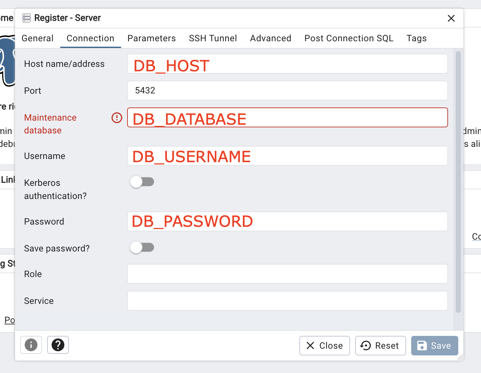This screenshot has width=481, height=373.
Task: Click the server icon in dialog title
Action: point(27,18)
